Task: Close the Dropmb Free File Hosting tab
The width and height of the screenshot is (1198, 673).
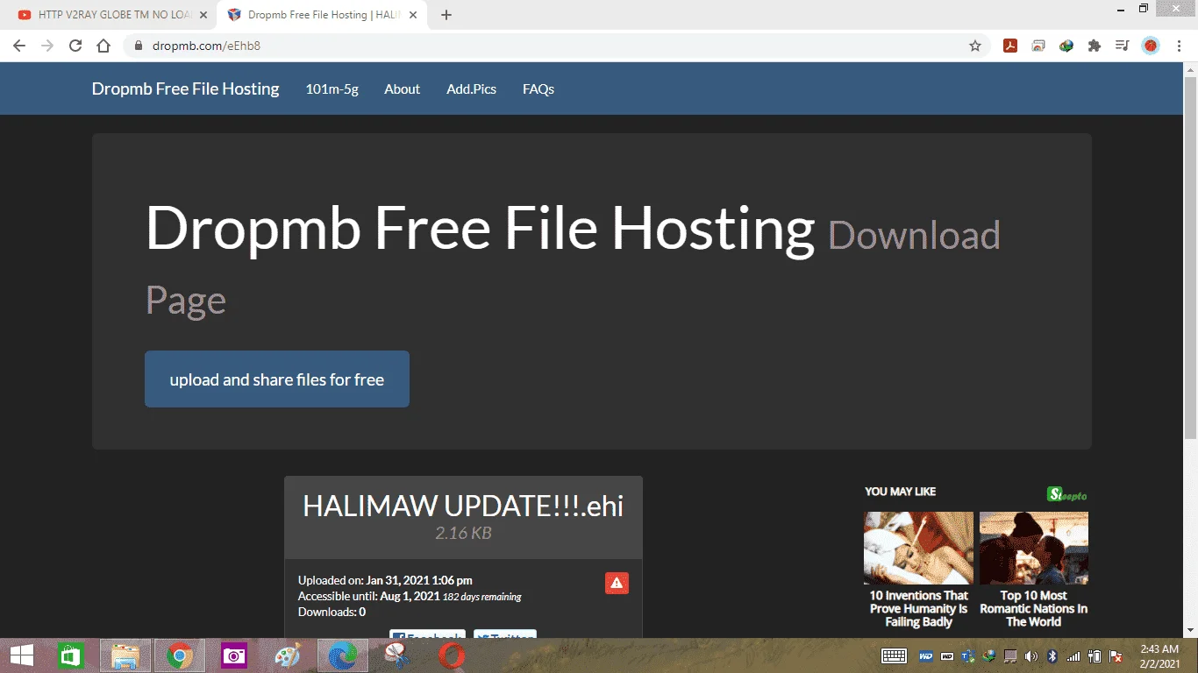Action: coord(415,15)
